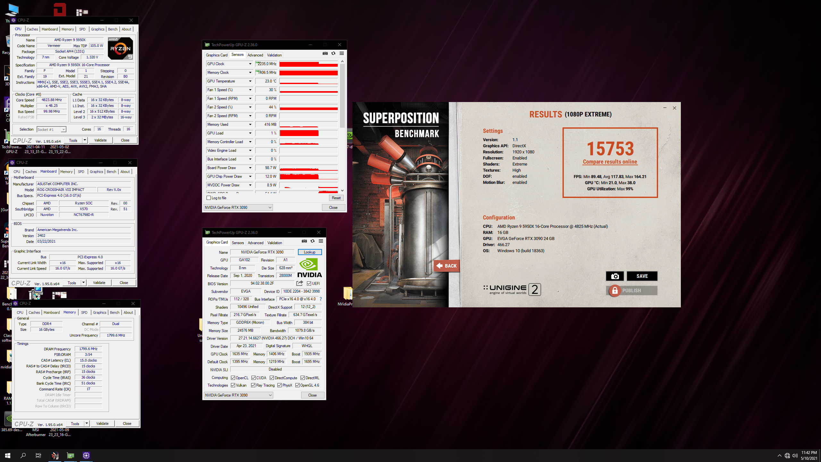Enable the Log to file checkbox
Screen dimensions: 821x462
209,198
